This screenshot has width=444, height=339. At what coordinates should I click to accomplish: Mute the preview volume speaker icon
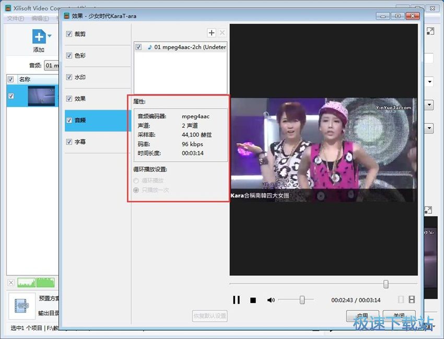click(271, 300)
